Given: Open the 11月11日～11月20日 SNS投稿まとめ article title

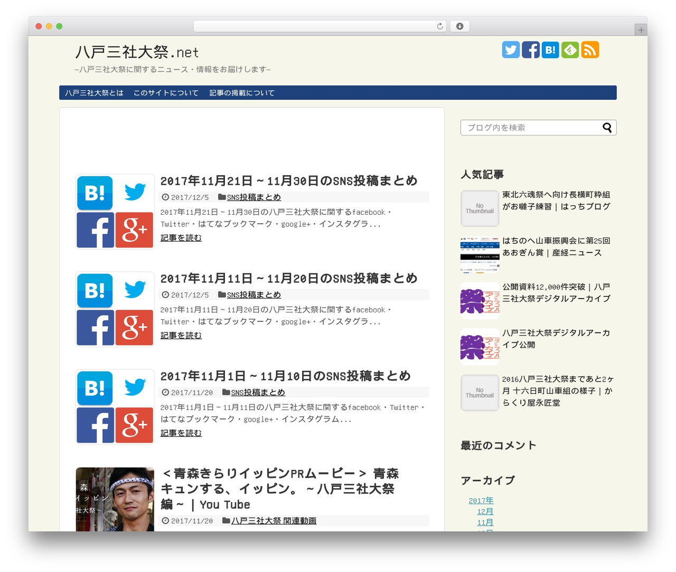Looking at the screenshot, I should coord(289,279).
